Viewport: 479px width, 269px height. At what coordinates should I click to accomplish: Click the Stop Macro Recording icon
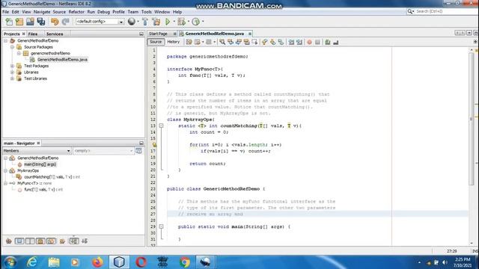pos(317,42)
